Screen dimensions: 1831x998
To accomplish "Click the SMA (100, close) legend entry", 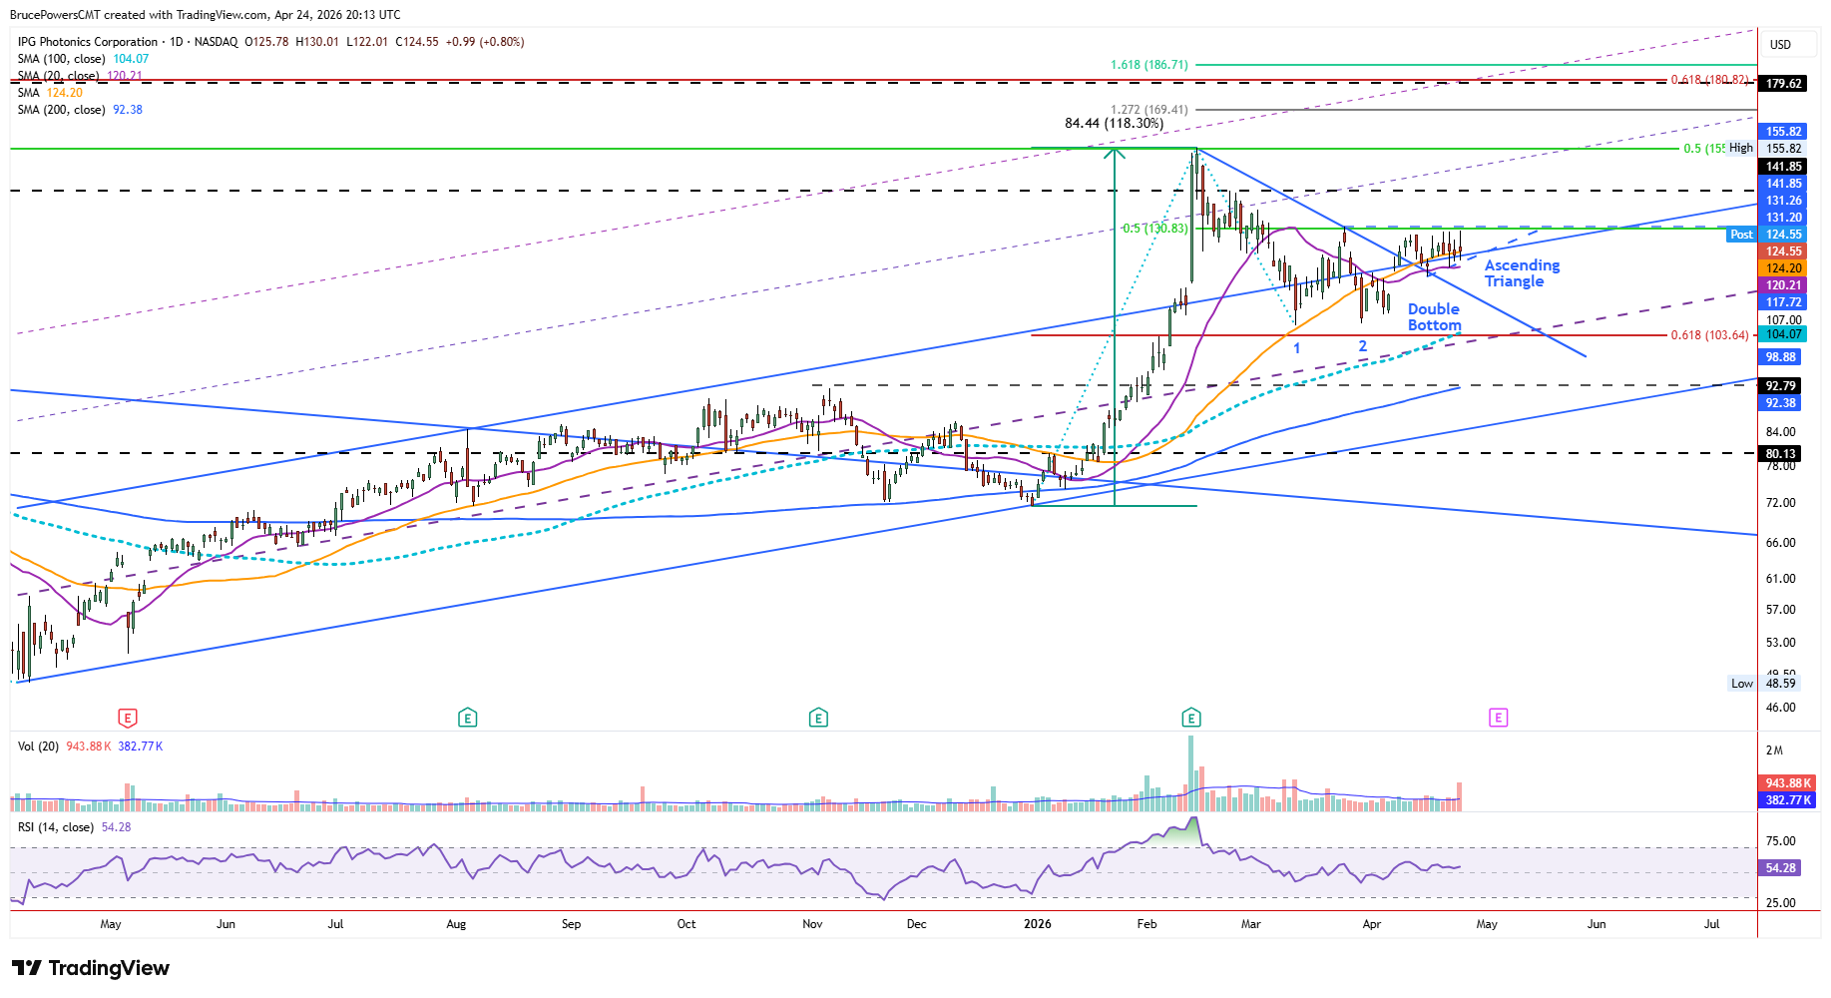I will coord(83,59).
